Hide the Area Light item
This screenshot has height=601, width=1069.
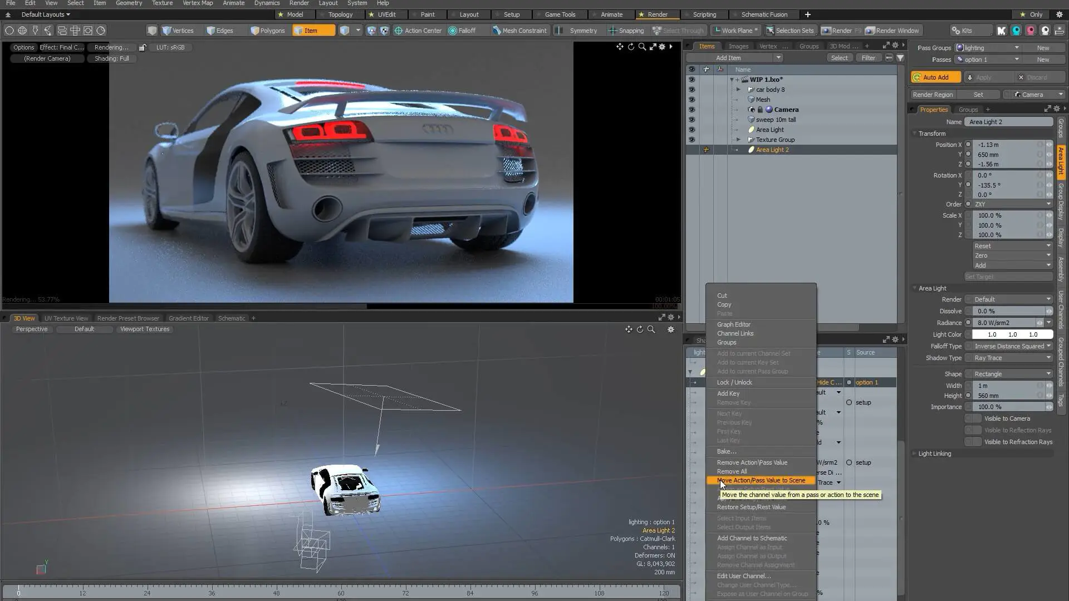(x=692, y=130)
